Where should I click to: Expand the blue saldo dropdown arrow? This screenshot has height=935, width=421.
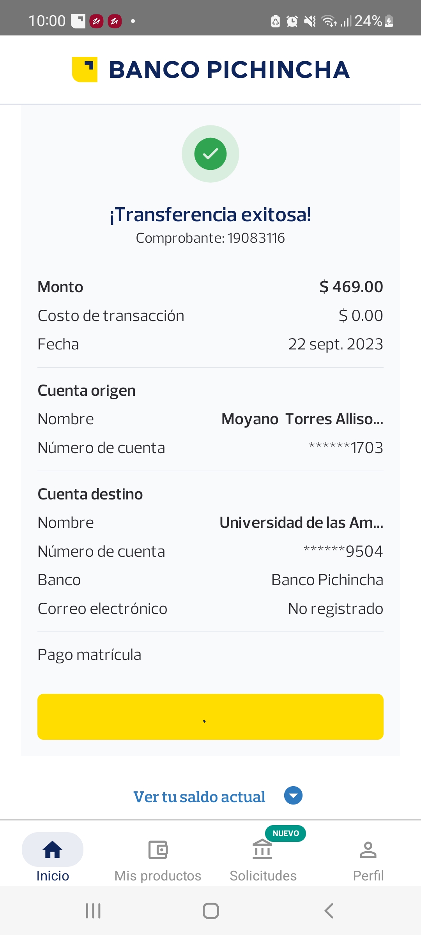(293, 796)
